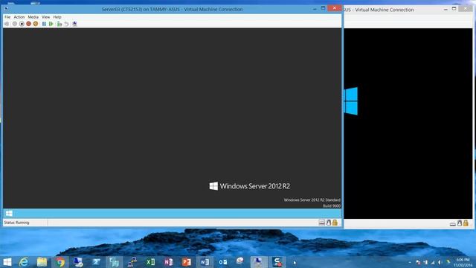Pause the virtual machine via toolbar
Screen dimensions: 476x268
point(44,24)
